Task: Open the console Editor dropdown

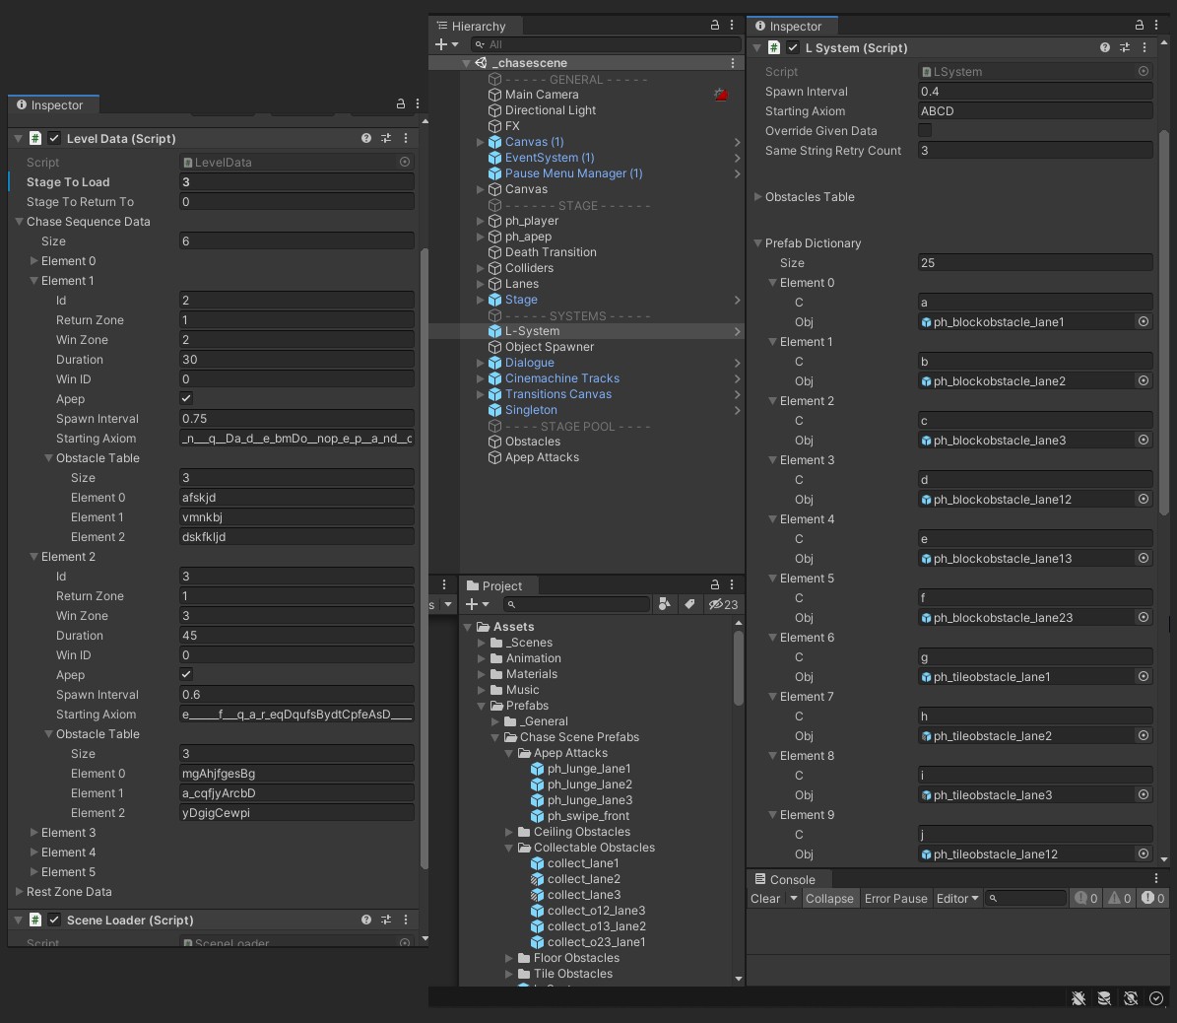Action: pyautogui.click(x=957, y=898)
